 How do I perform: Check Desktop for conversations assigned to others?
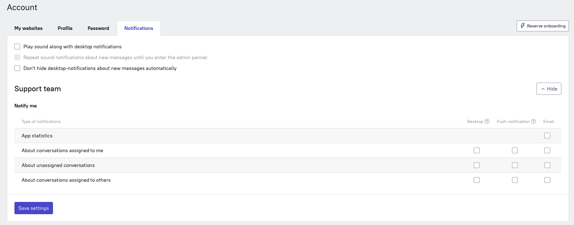tap(477, 180)
